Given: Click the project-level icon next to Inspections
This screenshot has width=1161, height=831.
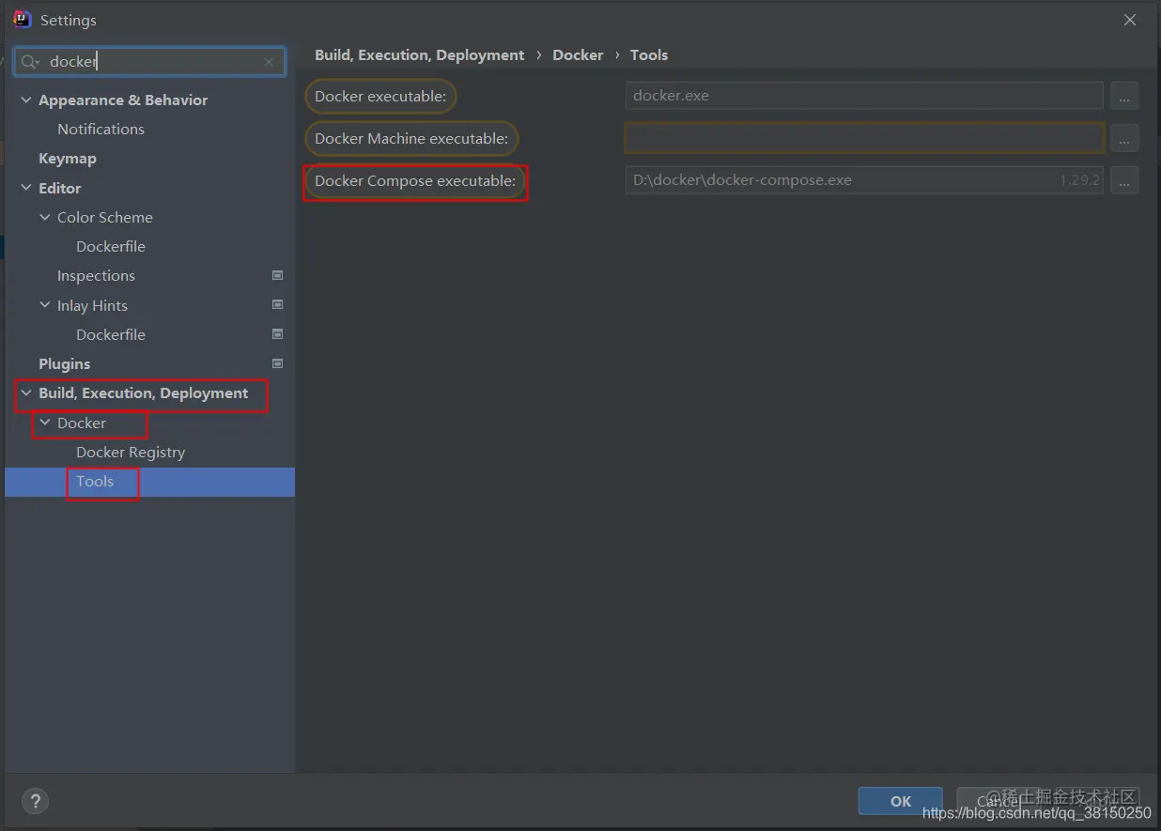Looking at the screenshot, I should click(277, 275).
